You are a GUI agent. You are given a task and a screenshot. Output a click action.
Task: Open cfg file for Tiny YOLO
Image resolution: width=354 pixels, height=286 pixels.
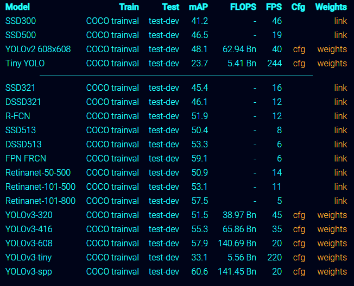[299, 64]
